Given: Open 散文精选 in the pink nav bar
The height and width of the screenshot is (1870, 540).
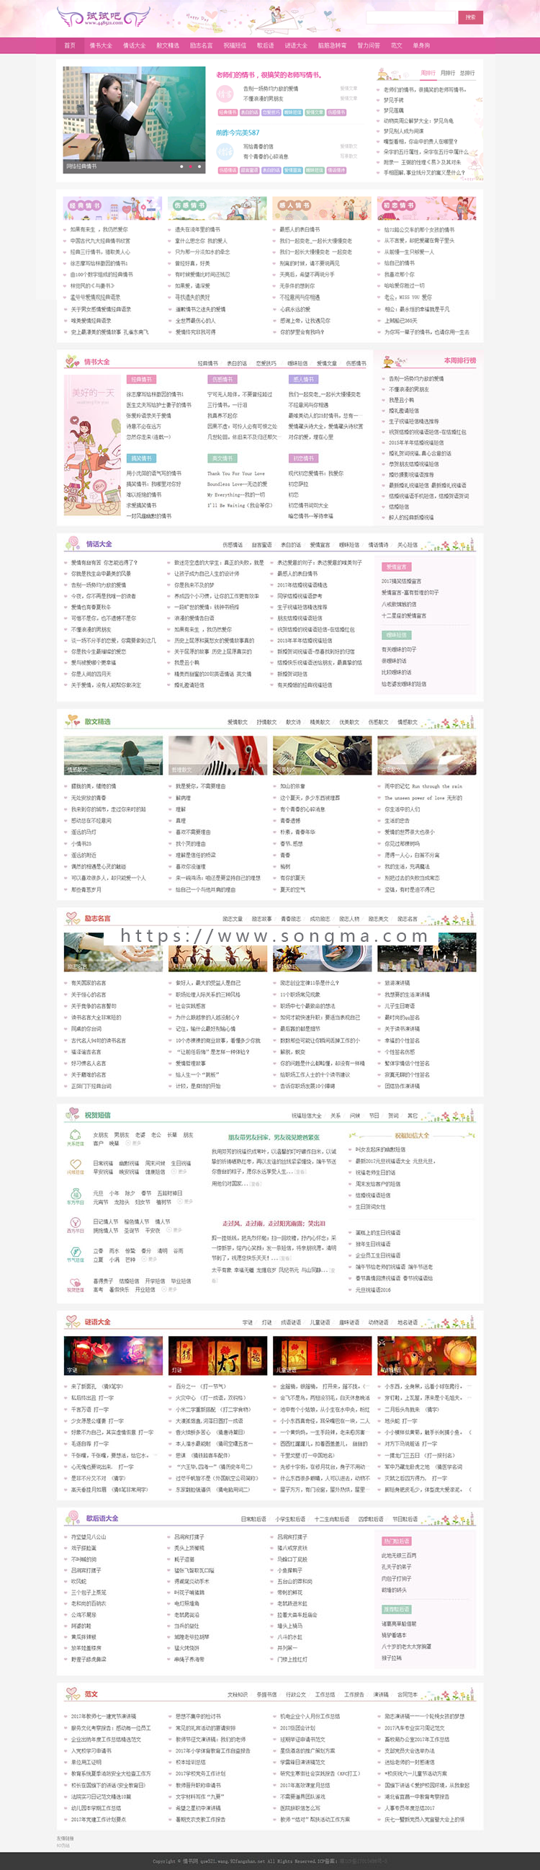Looking at the screenshot, I should (x=168, y=45).
